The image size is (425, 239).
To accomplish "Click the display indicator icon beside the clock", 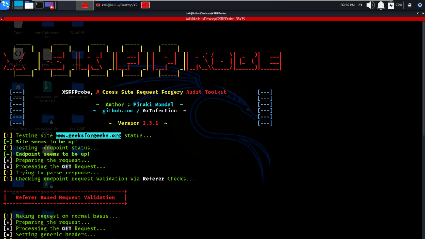I will (360, 5).
